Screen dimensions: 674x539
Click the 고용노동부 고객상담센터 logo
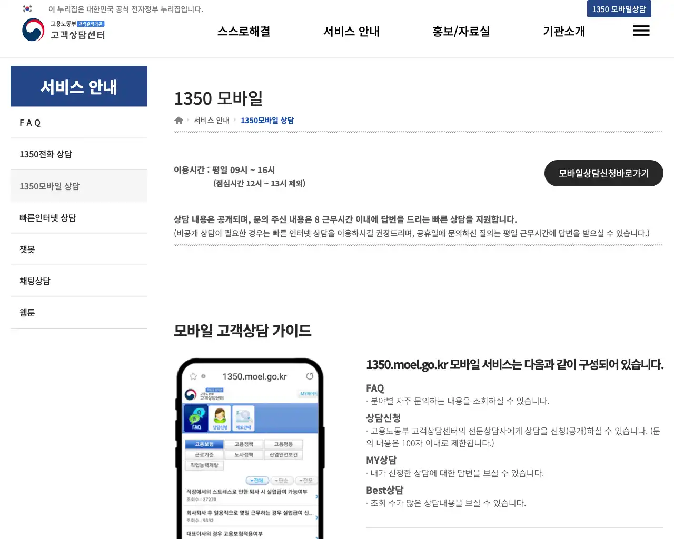coord(63,31)
